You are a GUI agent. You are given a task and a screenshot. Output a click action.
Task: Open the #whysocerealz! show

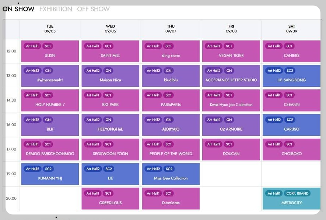50,76
